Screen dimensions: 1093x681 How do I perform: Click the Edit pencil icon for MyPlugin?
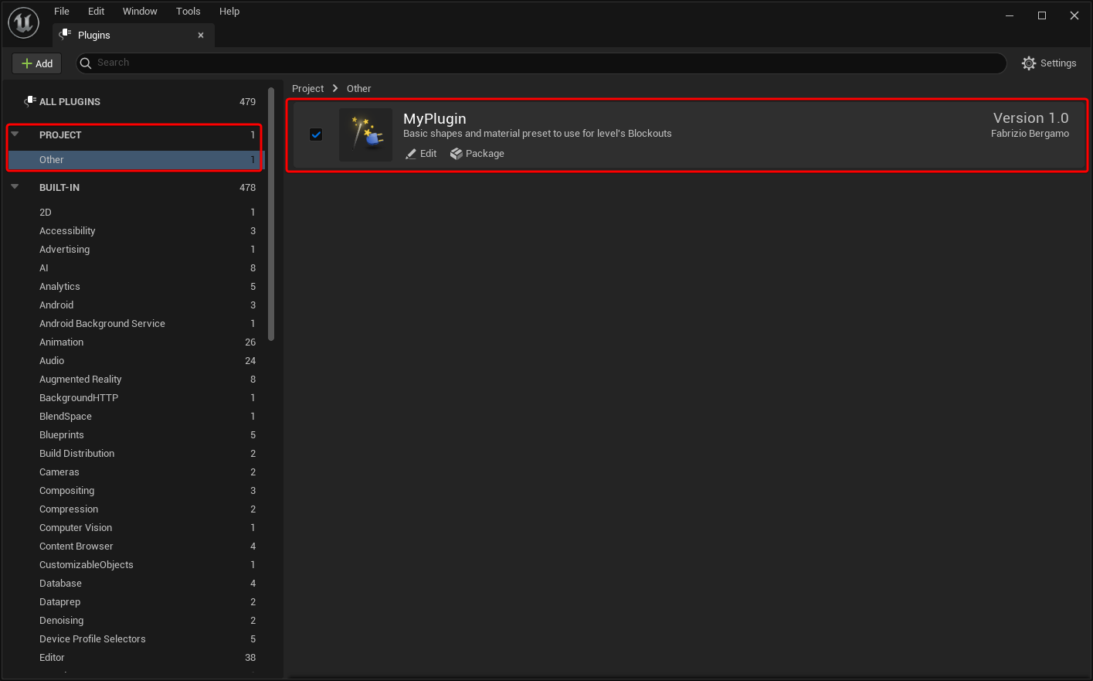[x=411, y=154]
